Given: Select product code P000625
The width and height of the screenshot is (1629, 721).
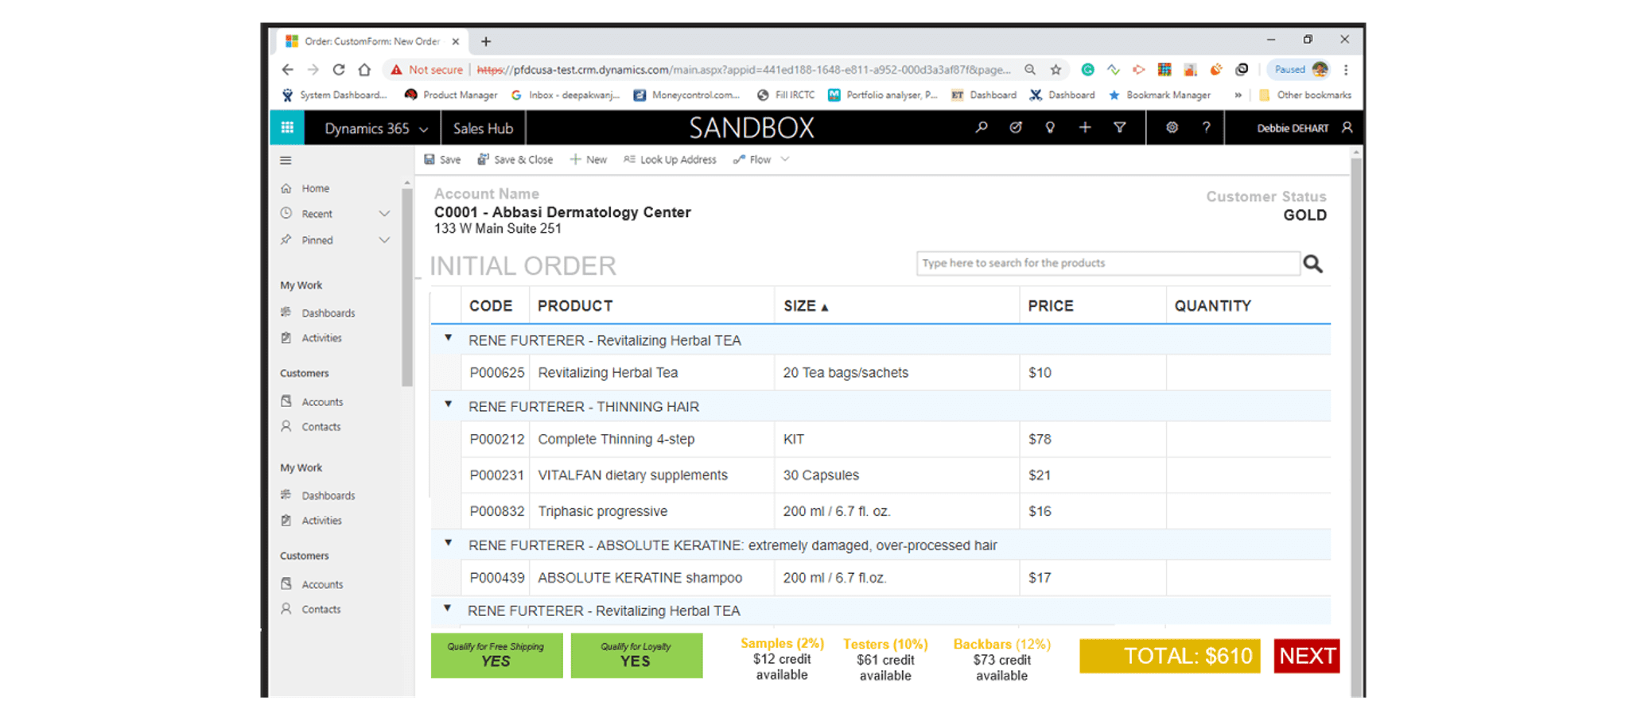Looking at the screenshot, I should coord(497,373).
